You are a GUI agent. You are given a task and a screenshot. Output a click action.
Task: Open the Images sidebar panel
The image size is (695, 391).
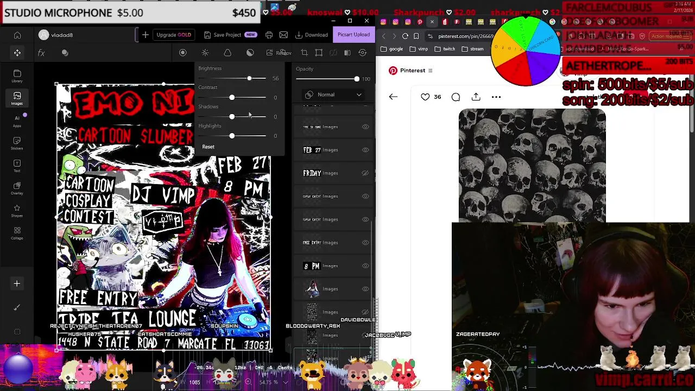point(17,98)
